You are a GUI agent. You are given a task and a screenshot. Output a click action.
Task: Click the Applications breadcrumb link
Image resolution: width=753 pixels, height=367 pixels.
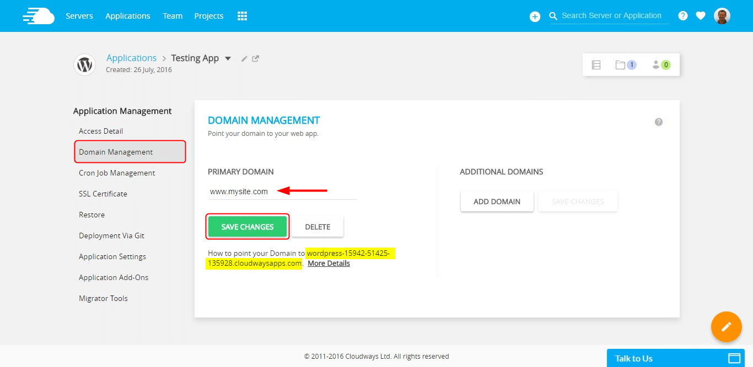pyautogui.click(x=131, y=58)
